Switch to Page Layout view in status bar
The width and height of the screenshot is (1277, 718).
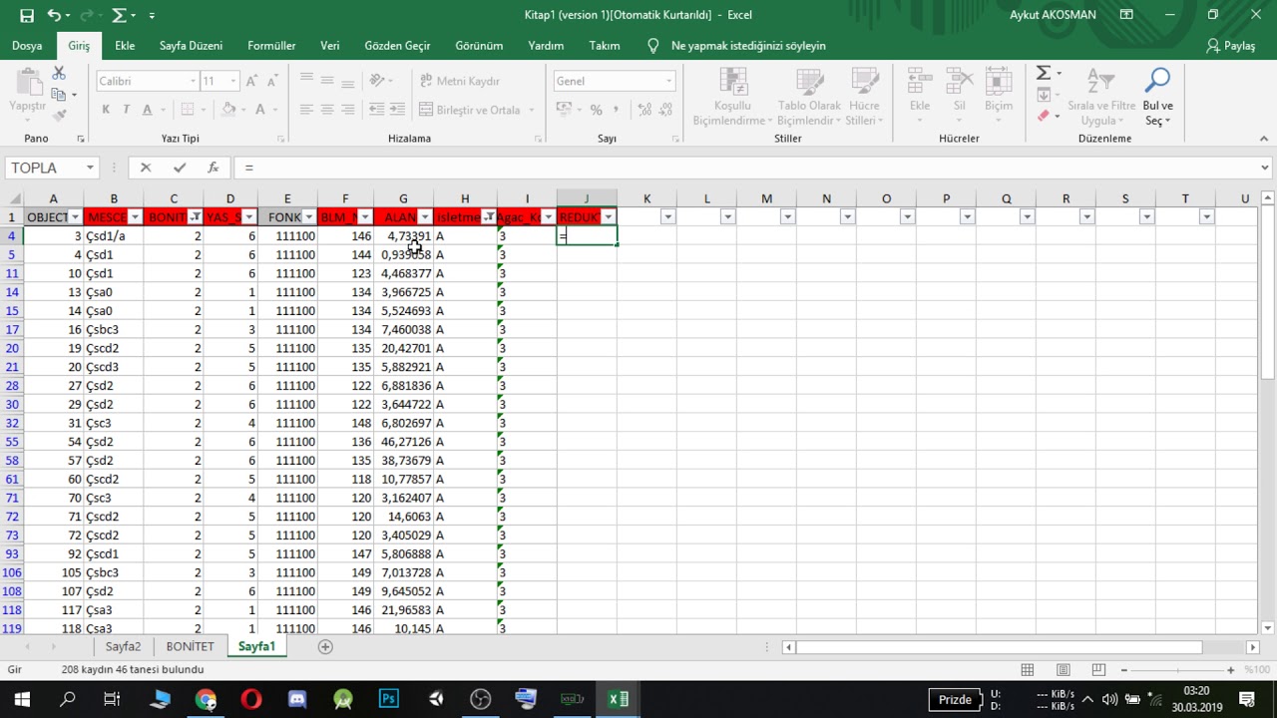coord(1064,670)
